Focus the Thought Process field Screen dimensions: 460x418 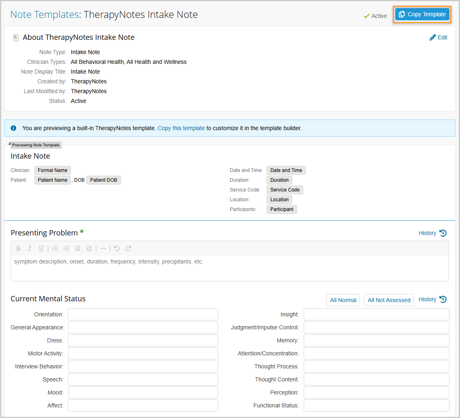(x=377, y=366)
